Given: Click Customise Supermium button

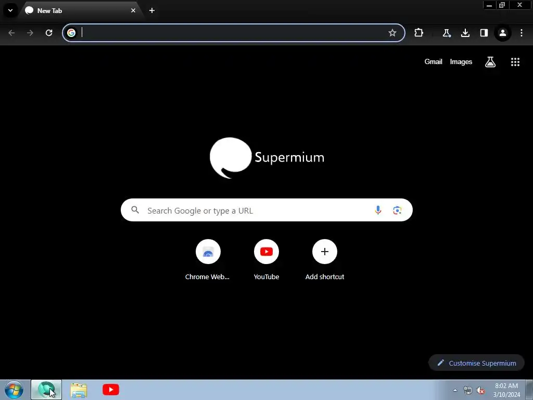Looking at the screenshot, I should click(x=476, y=363).
